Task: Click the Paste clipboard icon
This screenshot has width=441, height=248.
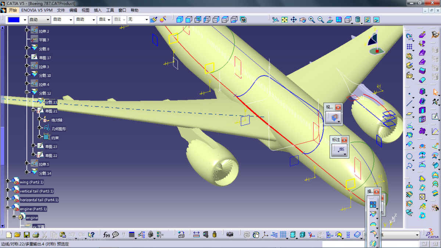Action: tap(62, 235)
